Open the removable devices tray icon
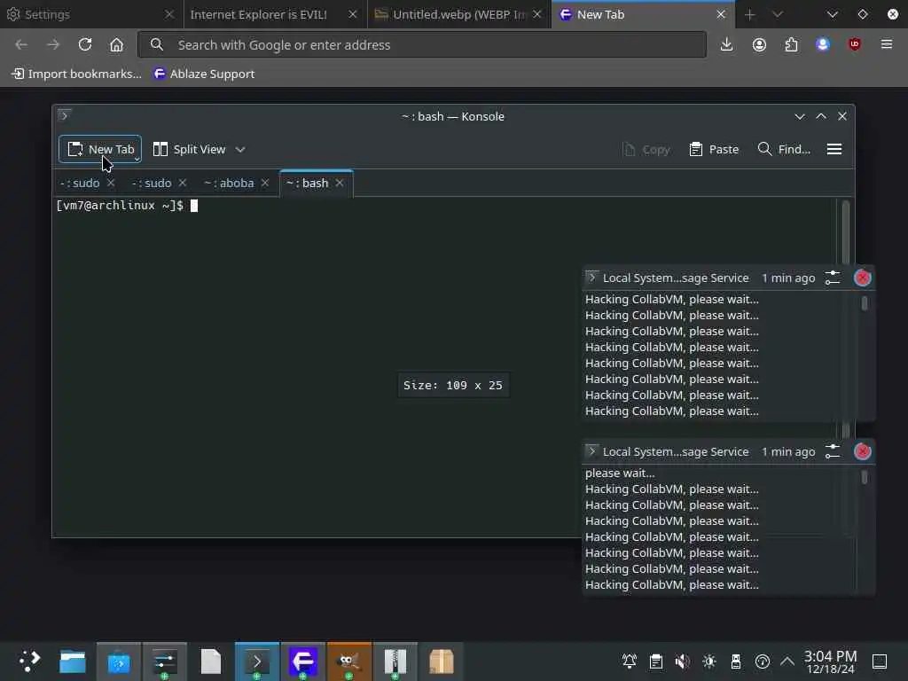 click(736, 661)
